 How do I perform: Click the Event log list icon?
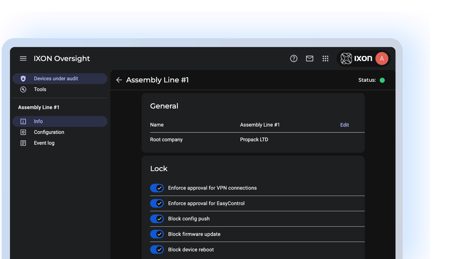tap(23, 143)
